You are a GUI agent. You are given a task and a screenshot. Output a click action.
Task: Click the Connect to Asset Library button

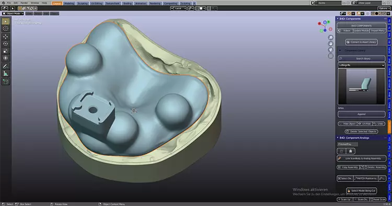point(361,42)
